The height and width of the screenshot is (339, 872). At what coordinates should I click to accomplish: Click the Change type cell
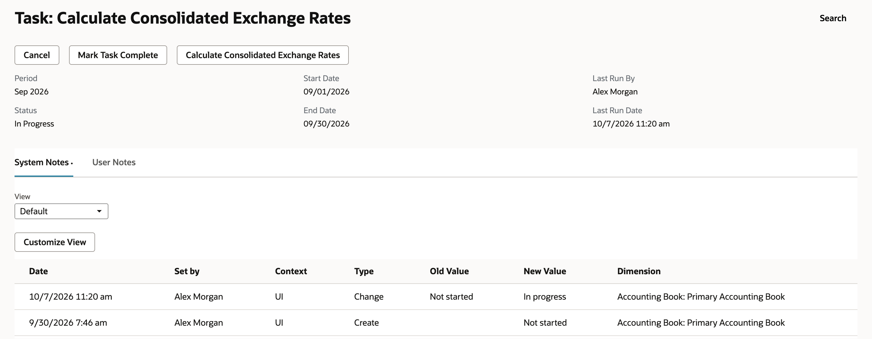369,297
